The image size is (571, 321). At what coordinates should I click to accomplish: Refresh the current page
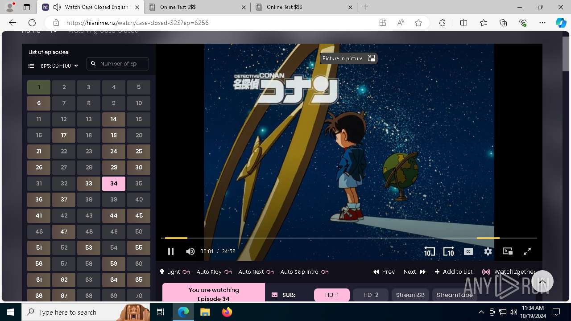32,23
